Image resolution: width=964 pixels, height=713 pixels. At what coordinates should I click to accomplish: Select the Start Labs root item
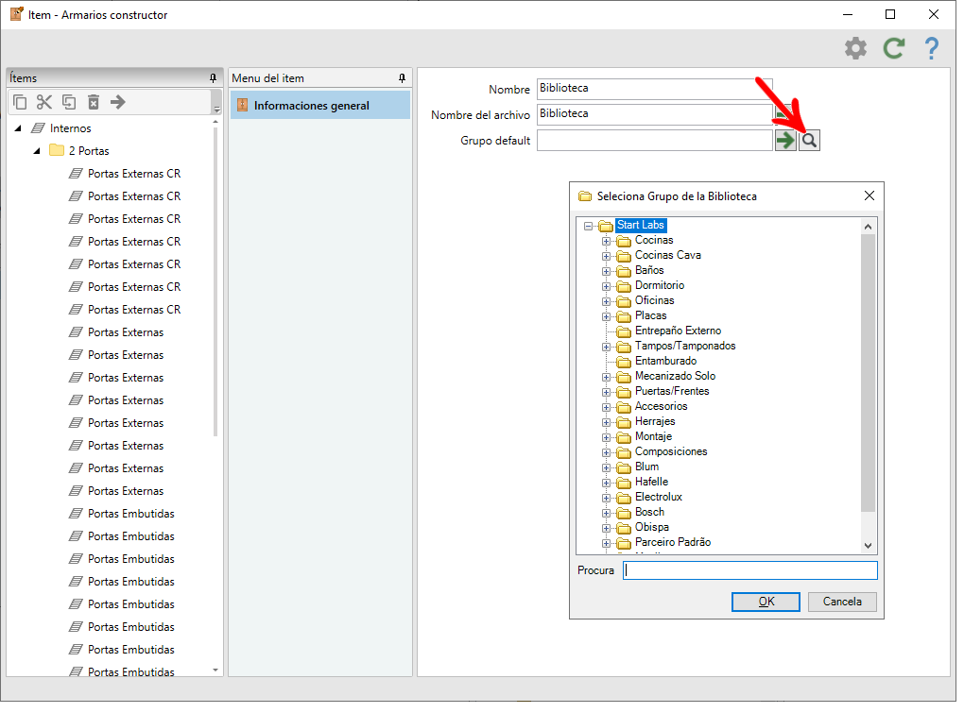(640, 226)
